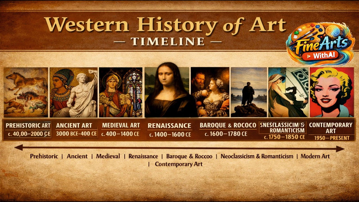Click the RENAISSANCE heading
The image size is (359, 202).
tap(169, 126)
